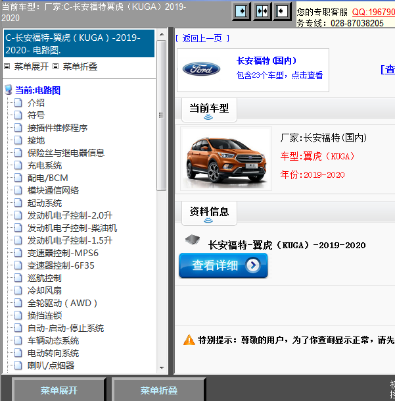Screen dimensions: 395x401
Task: Click the 当前:电路图 root node icon
Action: pos(9,90)
